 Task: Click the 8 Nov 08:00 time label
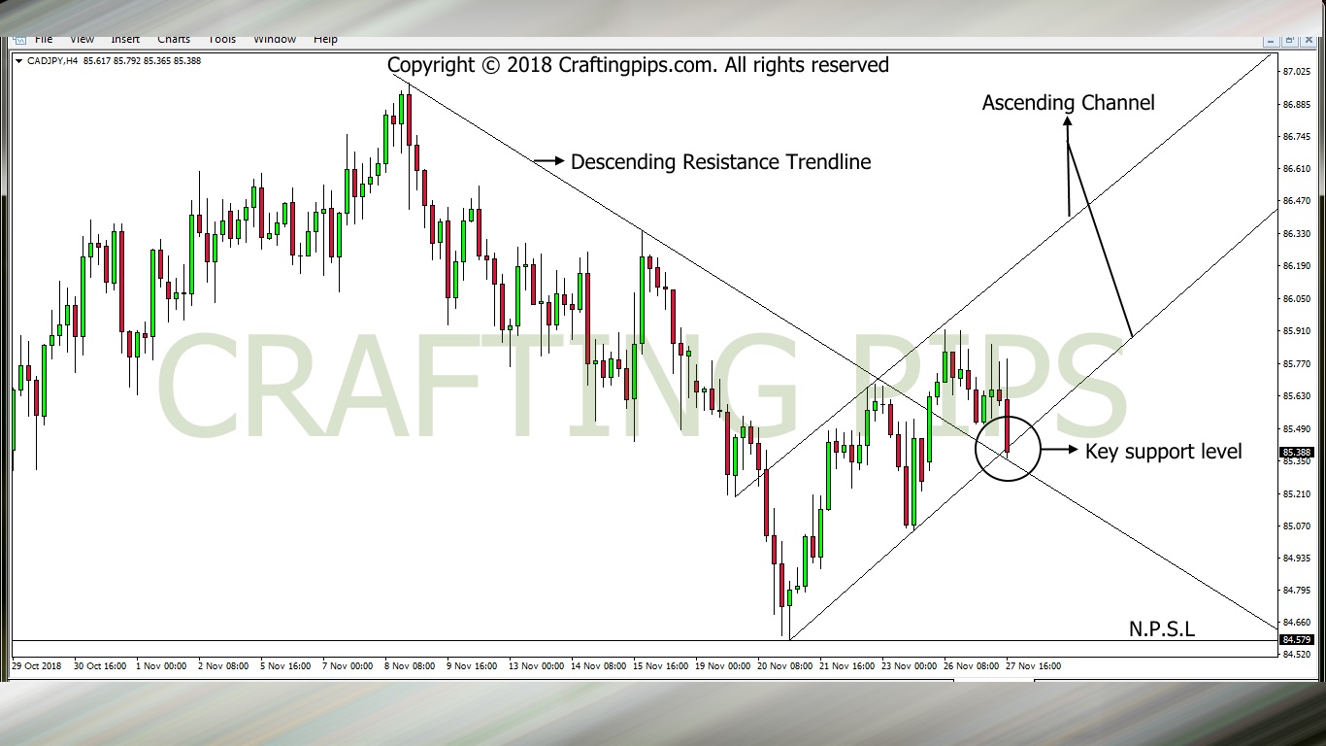click(410, 666)
